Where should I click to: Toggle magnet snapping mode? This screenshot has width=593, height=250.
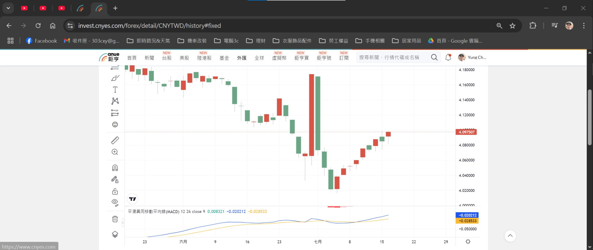coord(115,168)
